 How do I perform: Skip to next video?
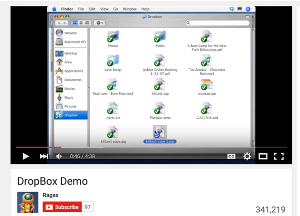(x=44, y=156)
